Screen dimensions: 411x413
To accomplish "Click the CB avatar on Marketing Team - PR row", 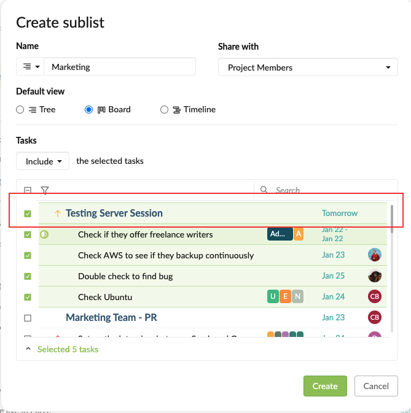I will click(x=375, y=317).
